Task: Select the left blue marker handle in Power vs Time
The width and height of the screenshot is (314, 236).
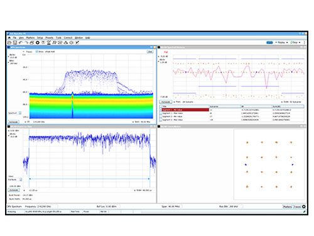Action: coord(30,179)
